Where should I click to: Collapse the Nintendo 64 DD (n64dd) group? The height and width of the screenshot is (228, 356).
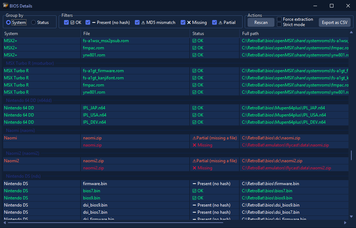click(29, 100)
